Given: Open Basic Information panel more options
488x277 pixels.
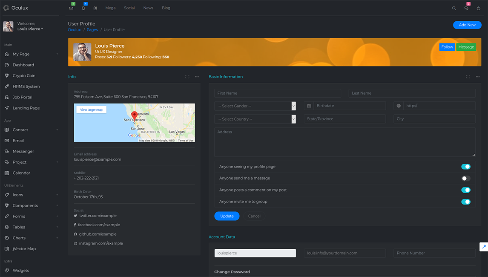Looking at the screenshot, I should (477, 77).
